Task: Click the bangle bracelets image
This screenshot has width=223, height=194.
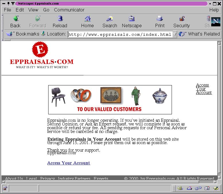Action: [81, 95]
